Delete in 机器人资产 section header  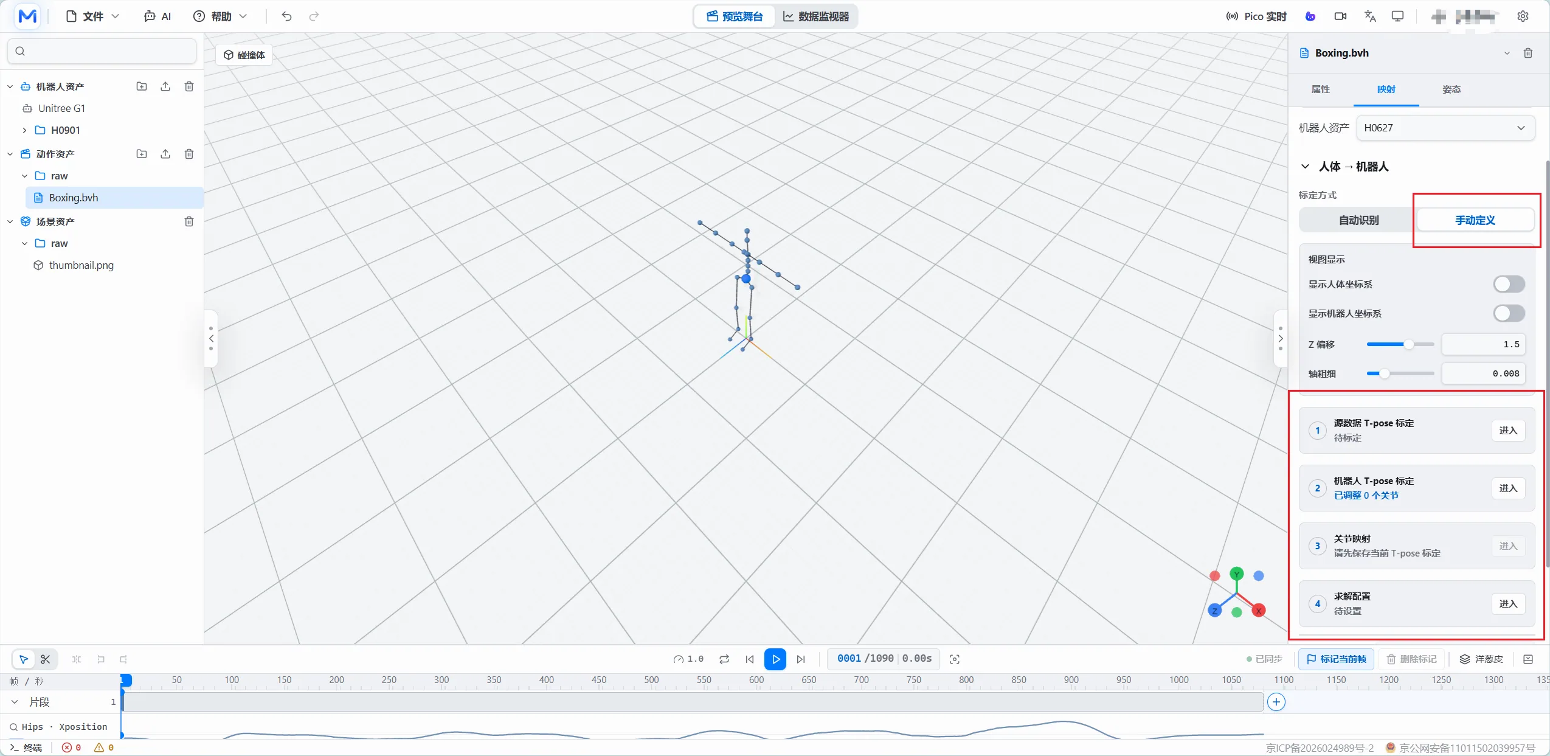(189, 86)
